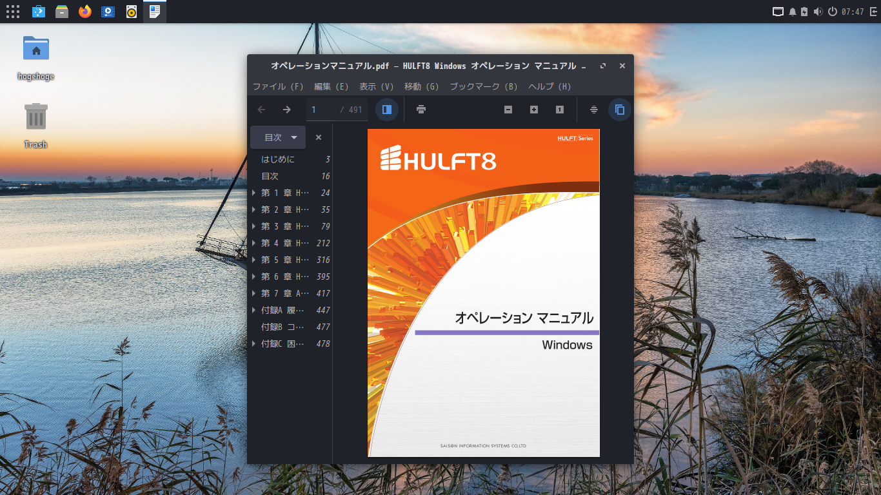The image size is (881, 495).
Task: Expand the 第 5 章 outline entry
Action: click(254, 260)
